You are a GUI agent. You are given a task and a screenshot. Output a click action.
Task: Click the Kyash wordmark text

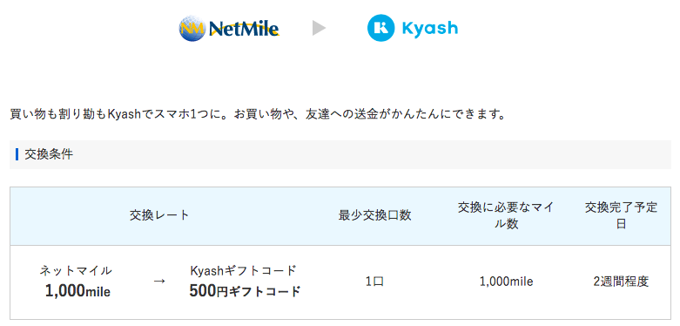coord(430,29)
